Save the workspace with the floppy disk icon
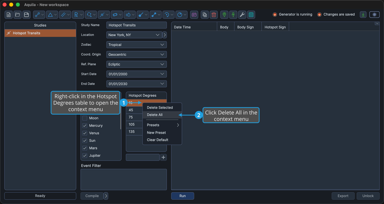This screenshot has width=384, height=204. [x=26, y=15]
